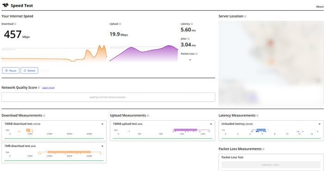
Task: Click the Your Internet Speed heading
Action: (18, 16)
